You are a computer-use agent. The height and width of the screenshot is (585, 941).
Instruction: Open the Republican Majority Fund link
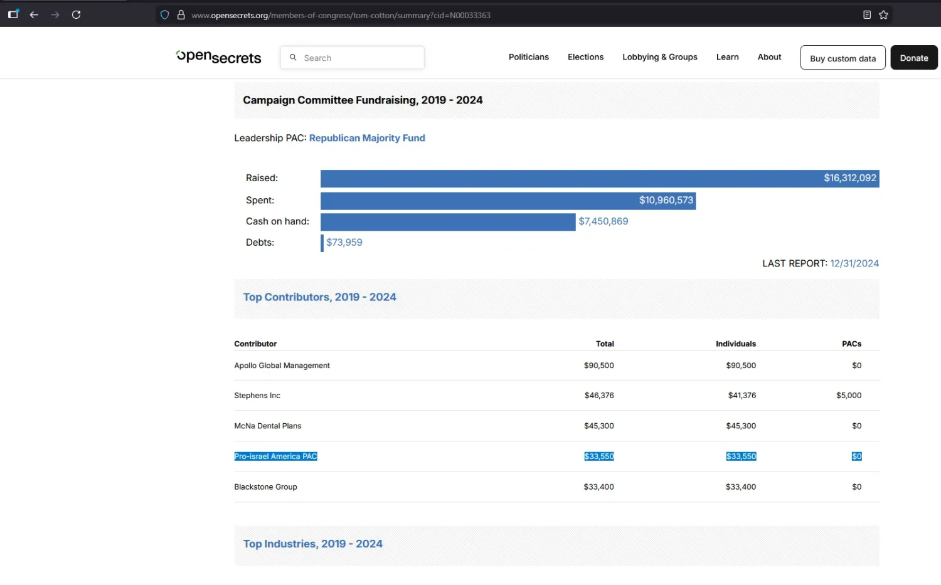(x=367, y=138)
